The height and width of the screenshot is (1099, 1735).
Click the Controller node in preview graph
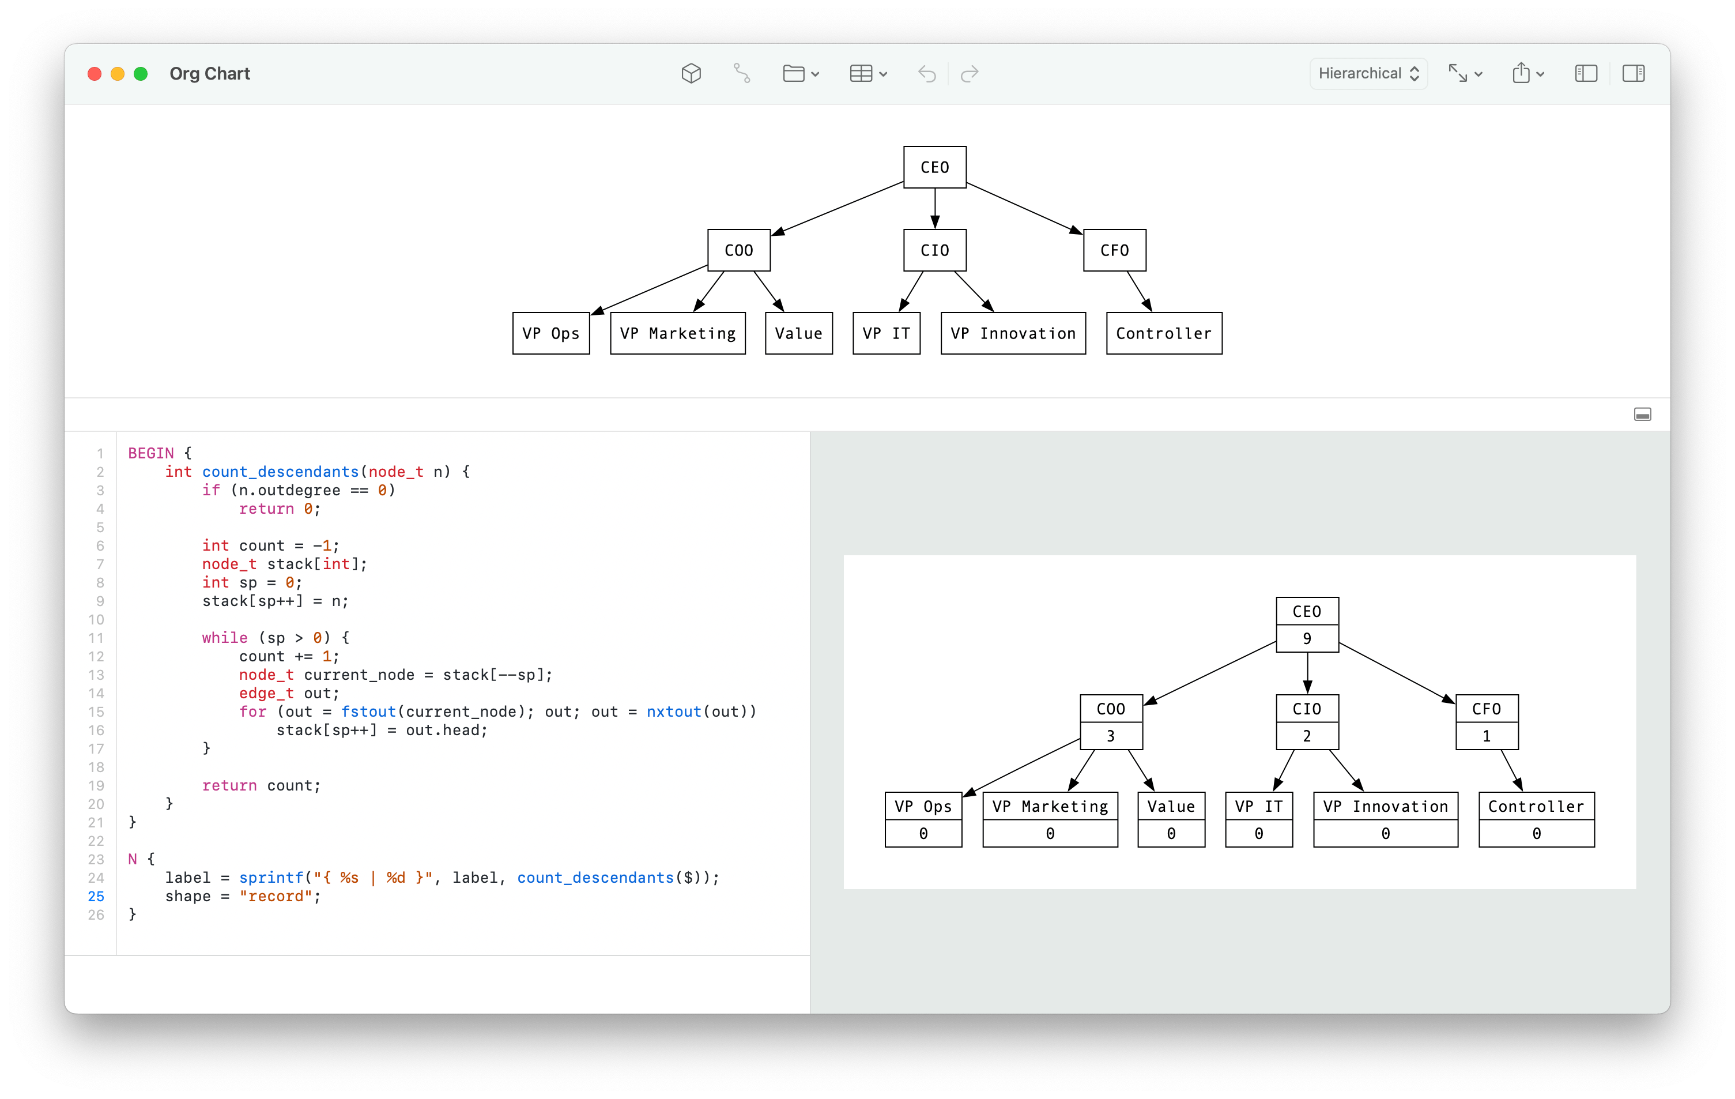click(x=1536, y=819)
